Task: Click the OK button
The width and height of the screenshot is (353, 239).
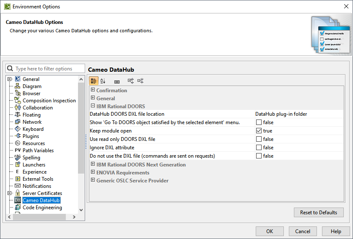Action: tap(270, 231)
